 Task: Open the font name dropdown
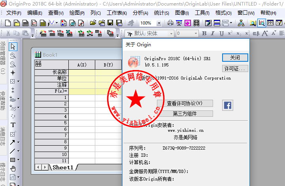tap(171, 34)
